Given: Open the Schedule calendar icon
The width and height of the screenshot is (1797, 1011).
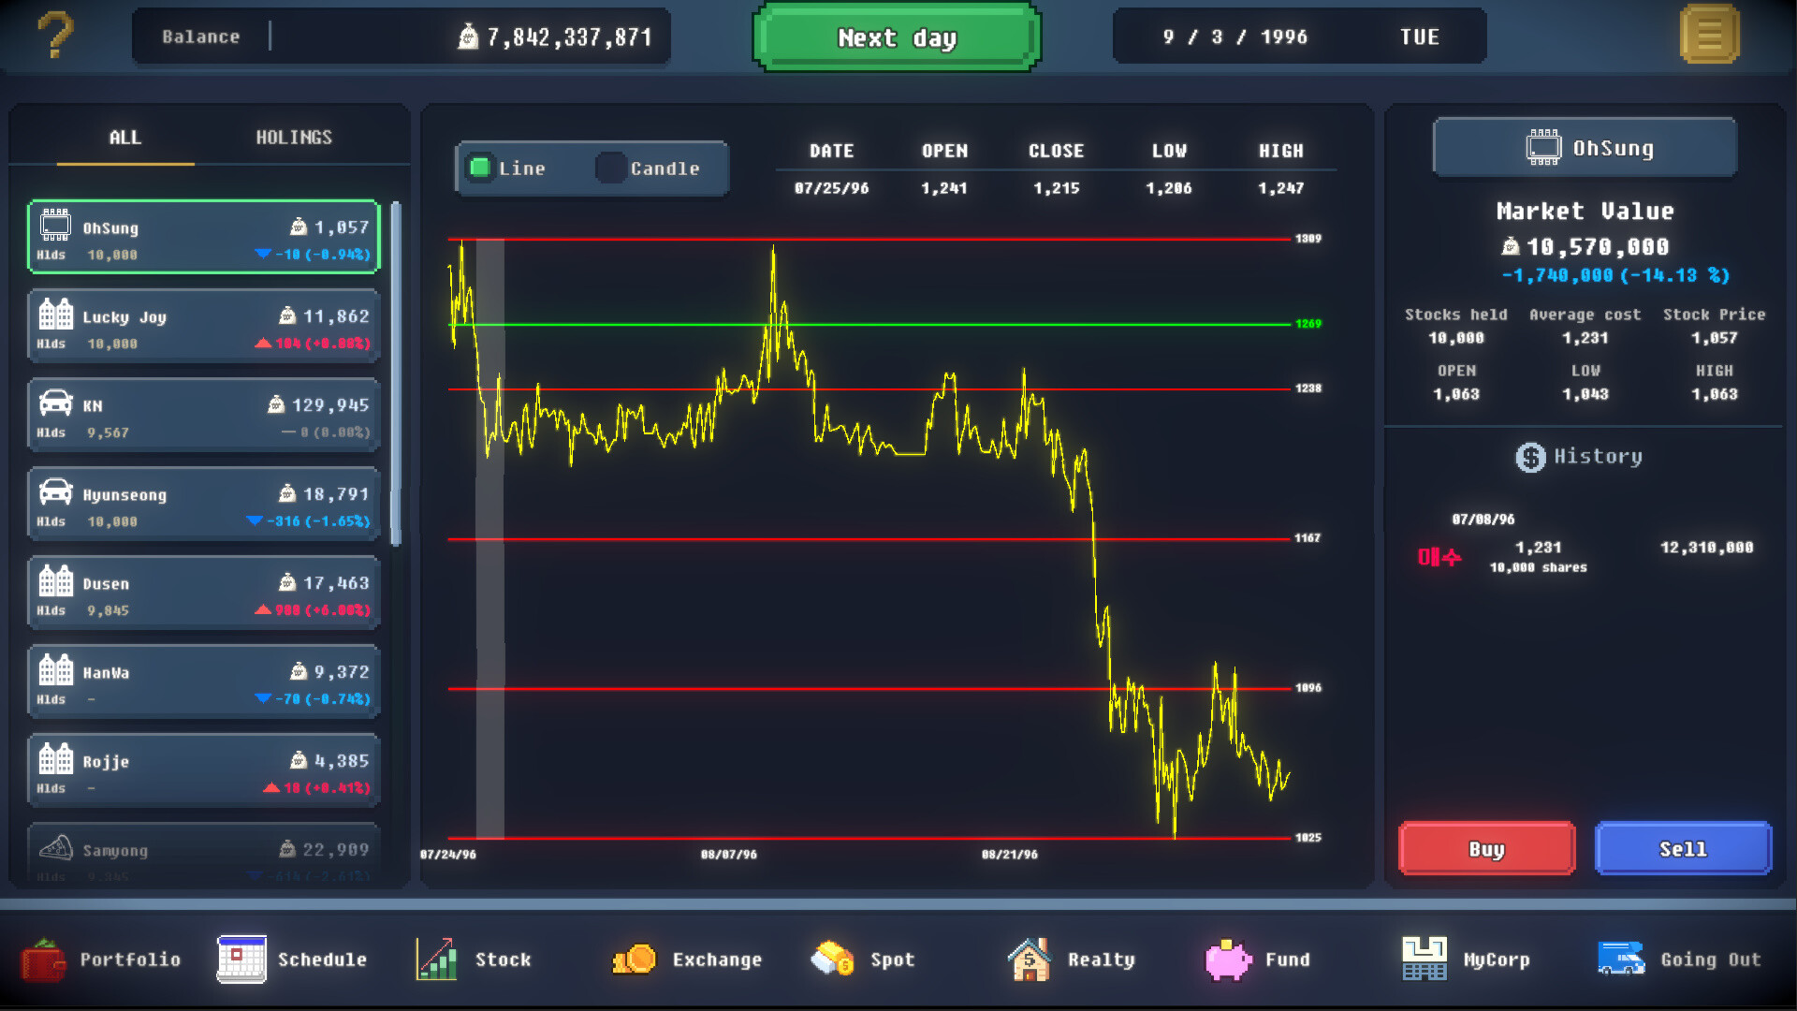Looking at the screenshot, I should point(293,960).
